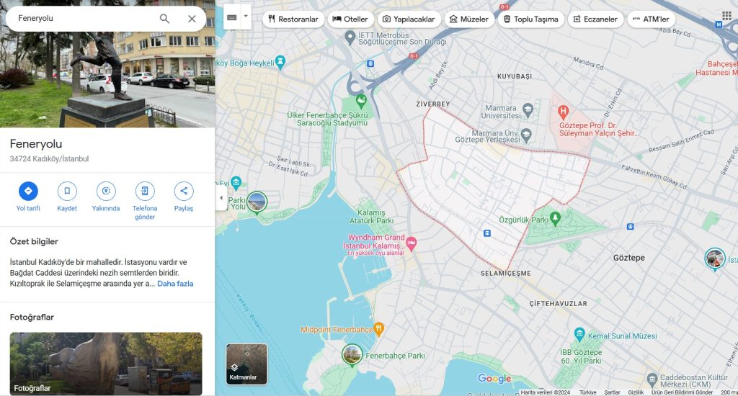Clear the Feneryolu search with X
Viewport: 738px width, 396px height.
[192, 18]
